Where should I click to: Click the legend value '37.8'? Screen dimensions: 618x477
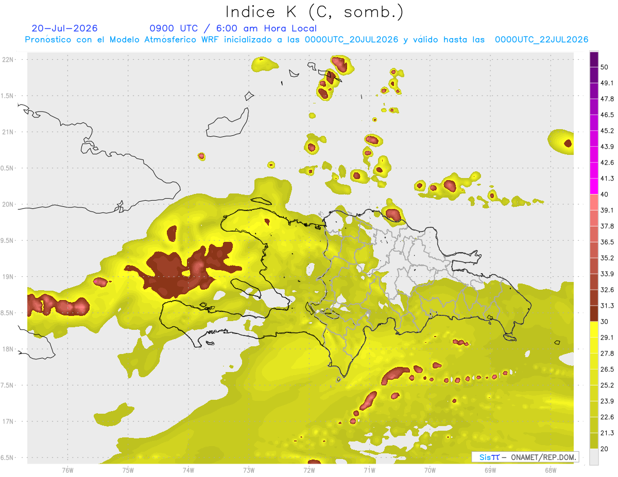(x=607, y=226)
